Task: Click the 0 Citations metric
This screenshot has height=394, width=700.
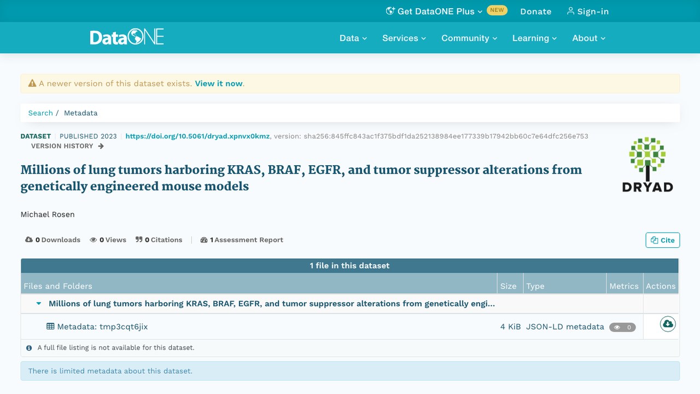Action: tap(159, 240)
